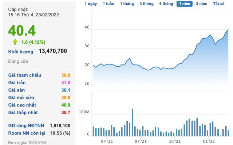The image size is (233, 145).
Task: Click the "01 '22" axis label
Action: (209, 141)
